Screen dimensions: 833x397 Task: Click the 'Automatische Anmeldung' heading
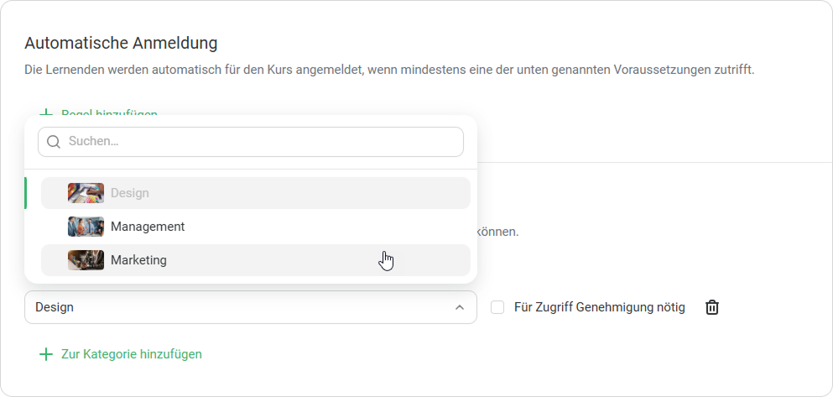tap(121, 42)
